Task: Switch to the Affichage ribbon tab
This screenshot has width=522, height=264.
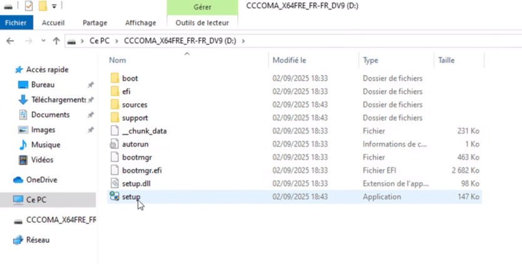Action: click(x=140, y=22)
